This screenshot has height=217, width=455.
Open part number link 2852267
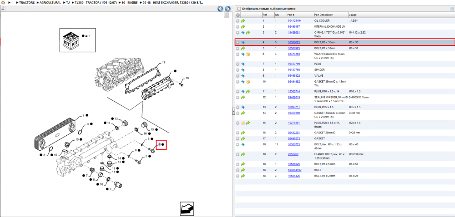(x=293, y=154)
